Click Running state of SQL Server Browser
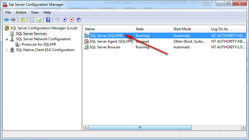 (x=142, y=47)
